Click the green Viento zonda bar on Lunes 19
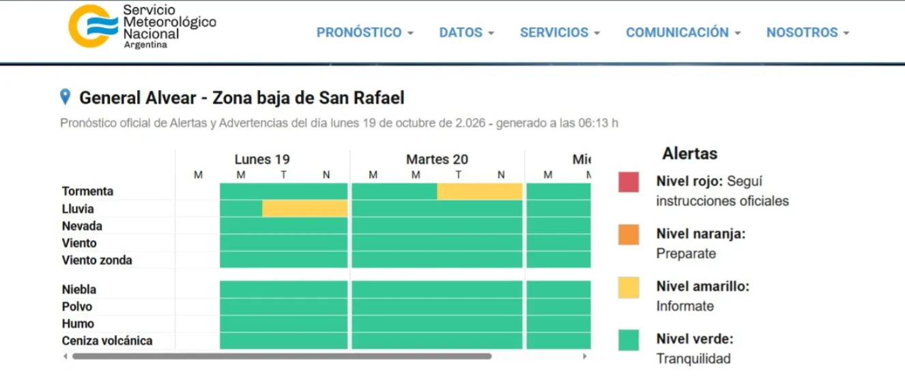This screenshot has width=905, height=383. [x=284, y=260]
